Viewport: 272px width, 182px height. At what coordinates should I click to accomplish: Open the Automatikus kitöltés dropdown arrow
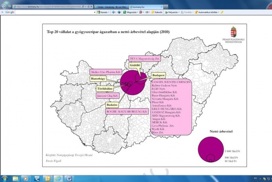(219, 12)
